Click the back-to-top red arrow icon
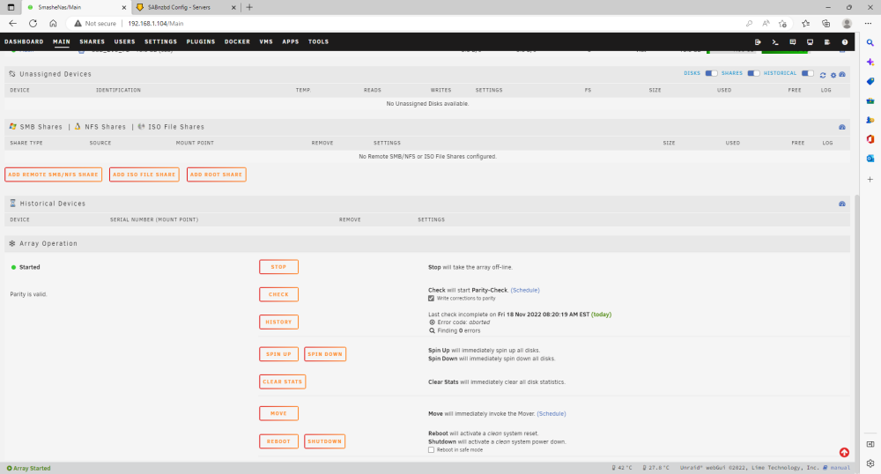881x474 pixels. pos(844,453)
